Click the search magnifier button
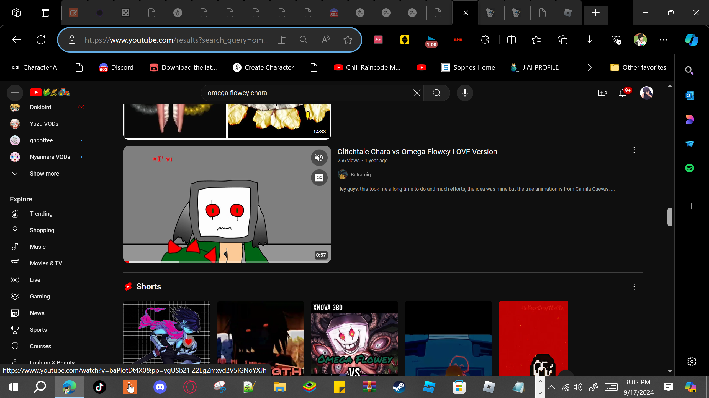The image size is (709, 398). tap(436, 93)
